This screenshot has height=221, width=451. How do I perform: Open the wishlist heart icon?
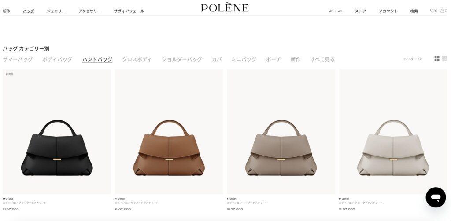pos(433,11)
